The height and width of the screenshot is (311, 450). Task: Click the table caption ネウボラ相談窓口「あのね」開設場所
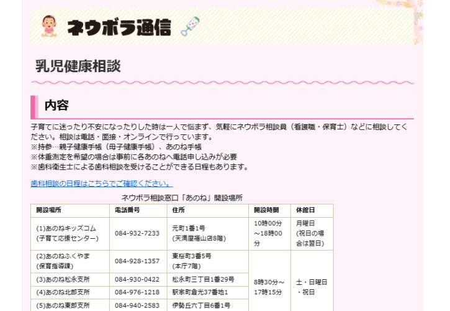click(181, 197)
